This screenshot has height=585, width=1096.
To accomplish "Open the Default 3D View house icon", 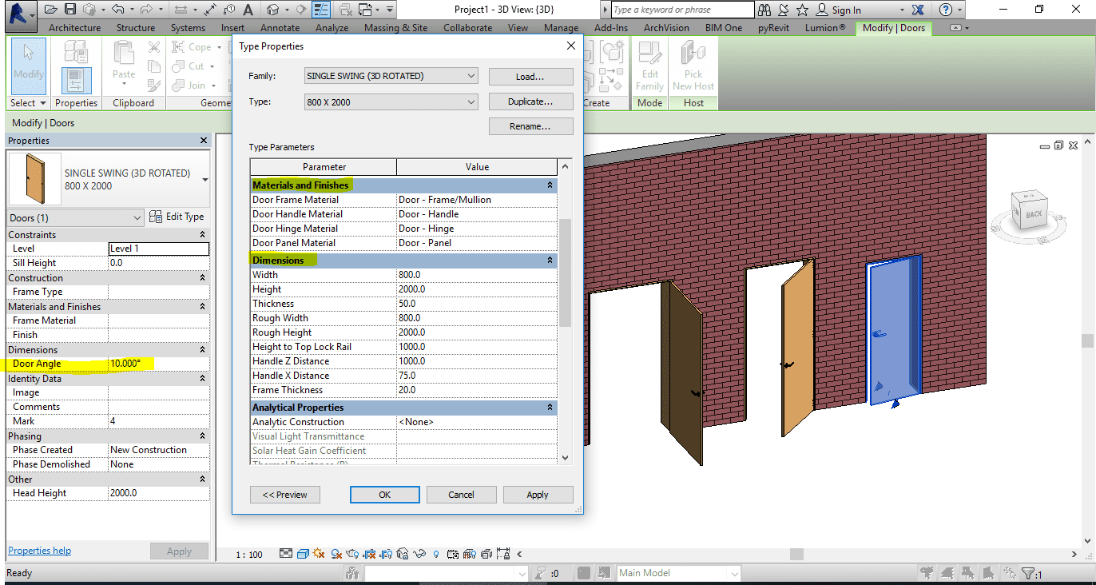I will click(274, 10).
